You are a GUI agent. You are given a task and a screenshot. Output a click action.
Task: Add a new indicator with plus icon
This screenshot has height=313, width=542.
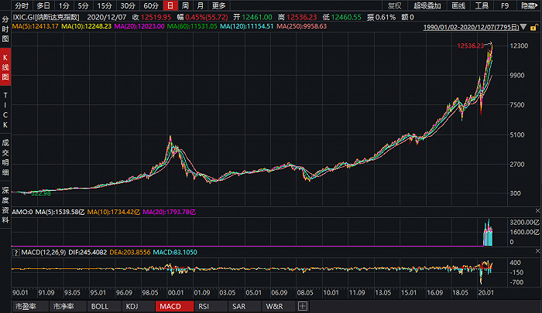click(303, 306)
